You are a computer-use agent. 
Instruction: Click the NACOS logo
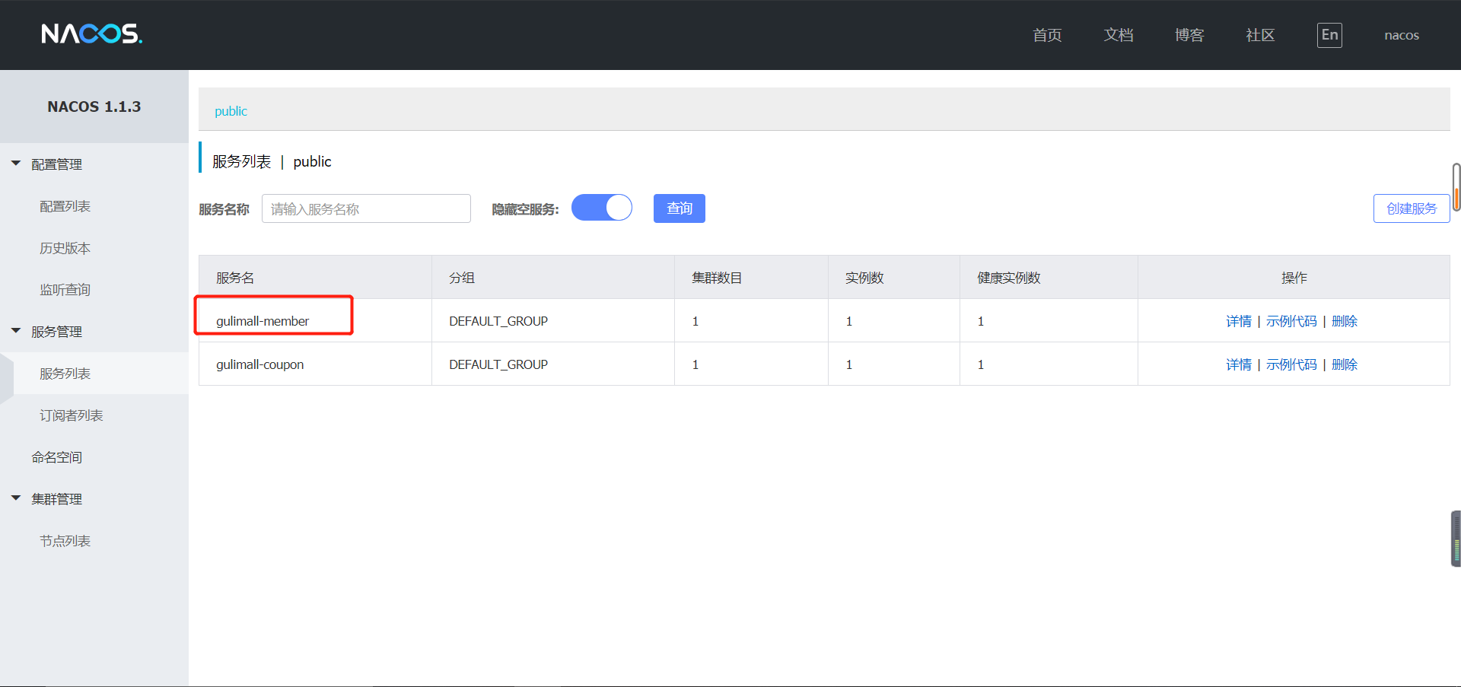click(91, 34)
